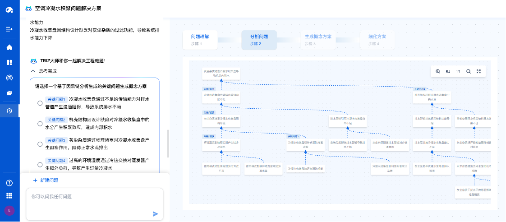506x222 pixels.
Task: Open the history clock icon in sidebar
Action: click(x=9, y=111)
